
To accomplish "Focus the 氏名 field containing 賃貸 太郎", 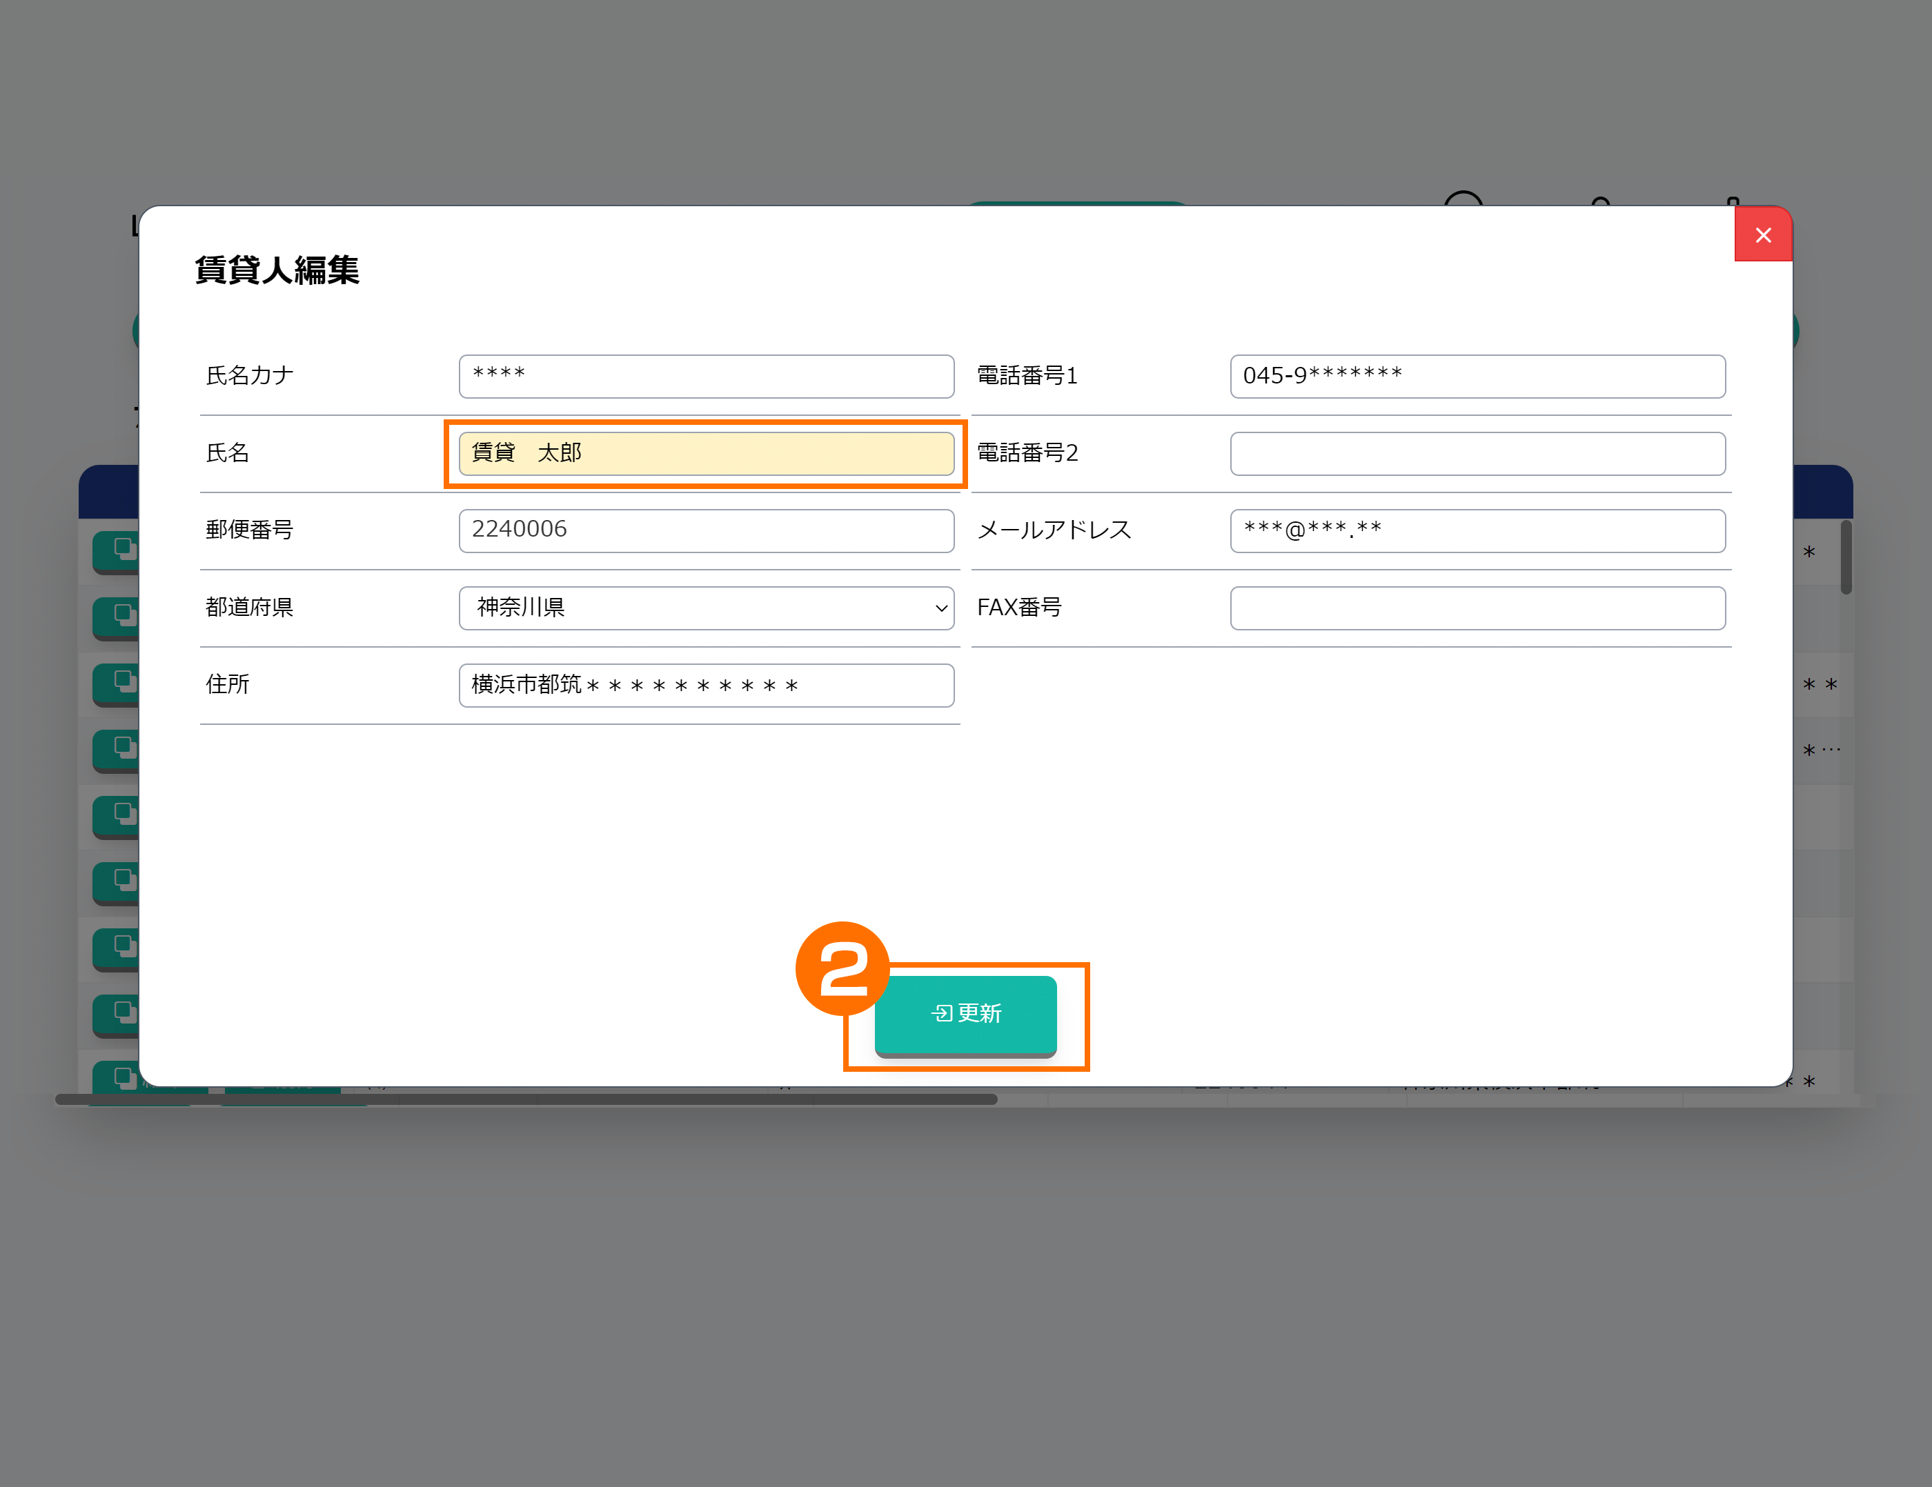I will (706, 454).
